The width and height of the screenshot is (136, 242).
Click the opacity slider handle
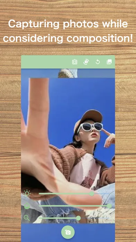109,206
